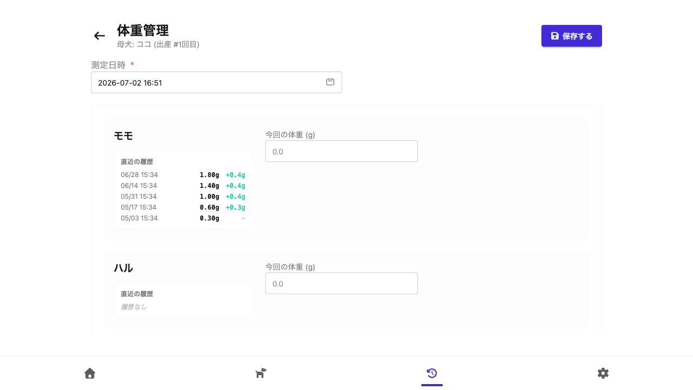Click the +0.3g change value
Screen dimensions: 693x390
tap(236, 207)
